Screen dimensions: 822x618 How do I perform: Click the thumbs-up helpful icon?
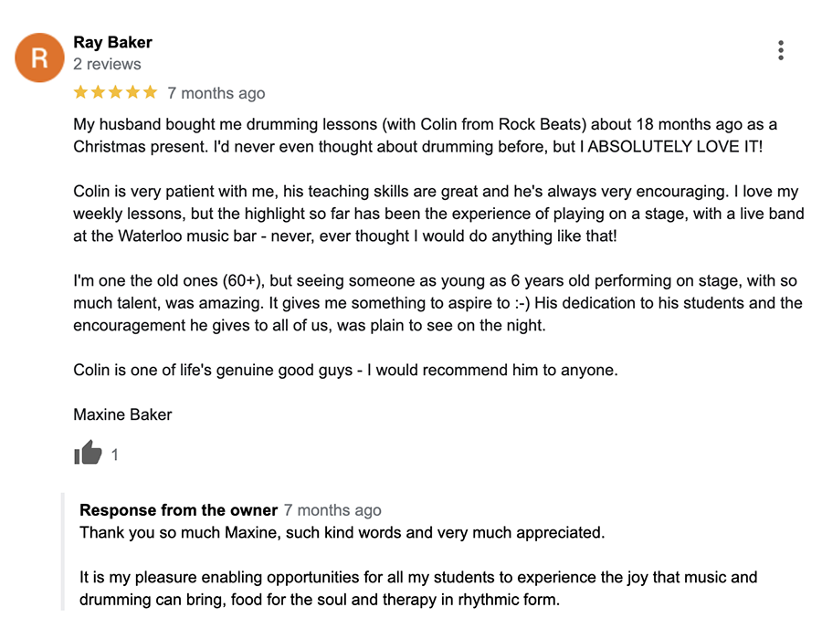pos(88,453)
